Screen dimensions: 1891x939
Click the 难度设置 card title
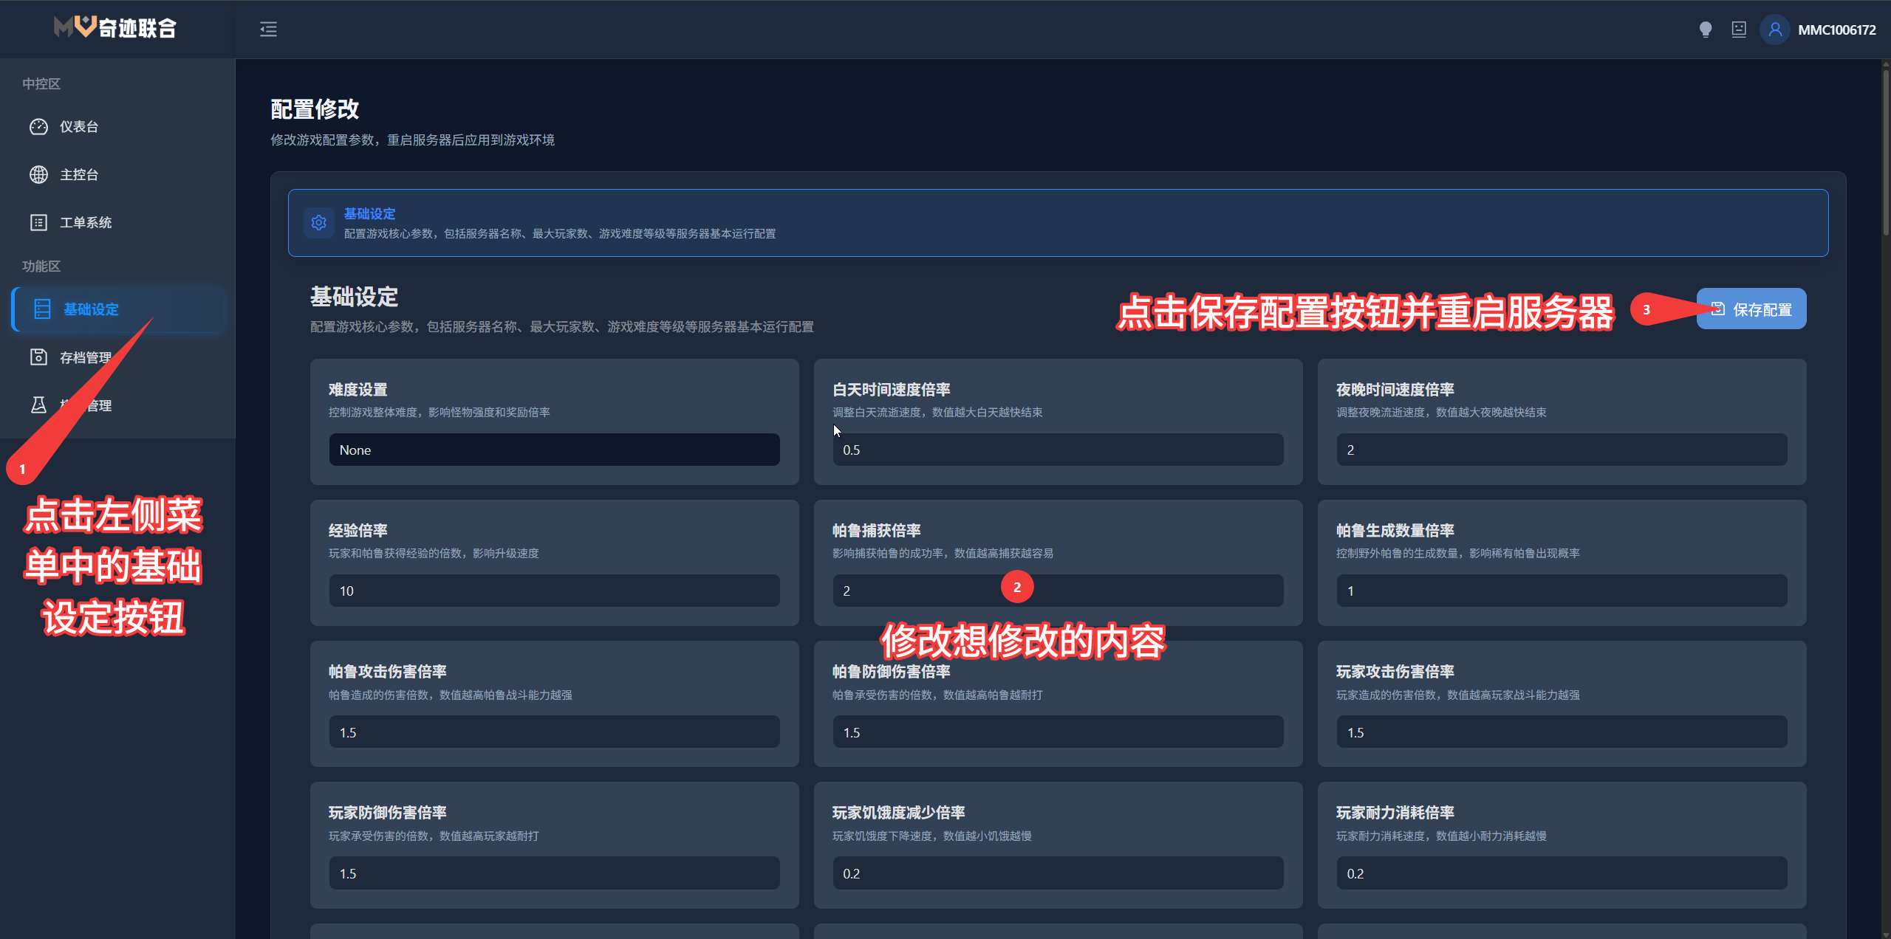[358, 390]
